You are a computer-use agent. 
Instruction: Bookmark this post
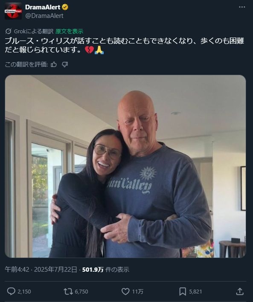[x=183, y=291]
